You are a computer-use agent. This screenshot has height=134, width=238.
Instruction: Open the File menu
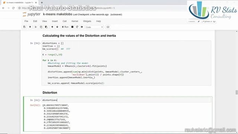click(x=26, y=21)
